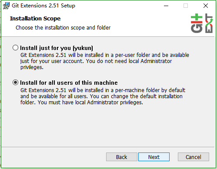The image size is (217, 169).
Task: Click the "Installation Scope" heading
Action: [x=35, y=19]
